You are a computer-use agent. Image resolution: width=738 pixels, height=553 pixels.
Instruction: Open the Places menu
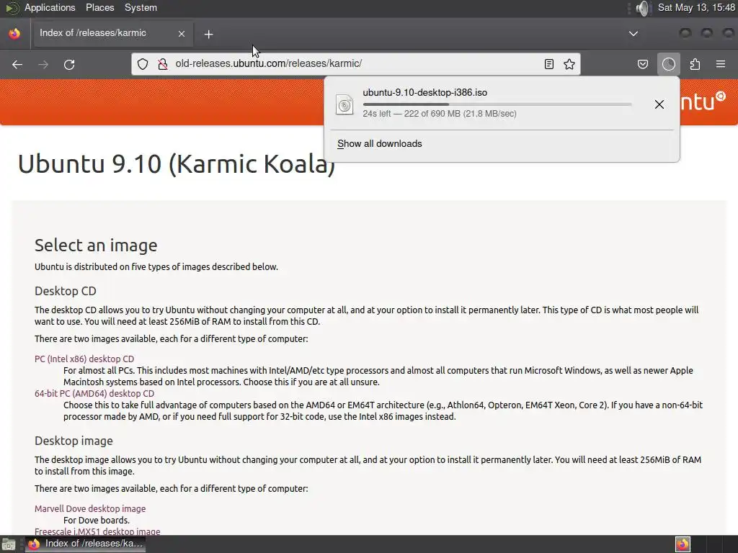(99, 7)
